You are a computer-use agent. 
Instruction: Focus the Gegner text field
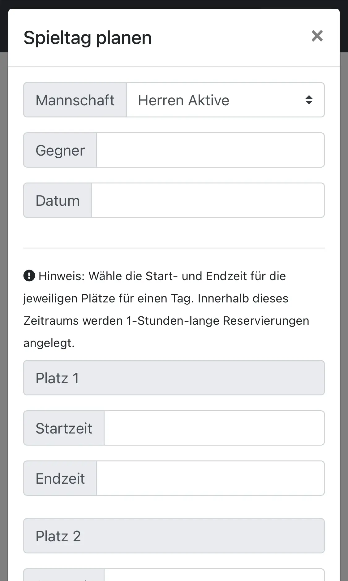(x=210, y=150)
